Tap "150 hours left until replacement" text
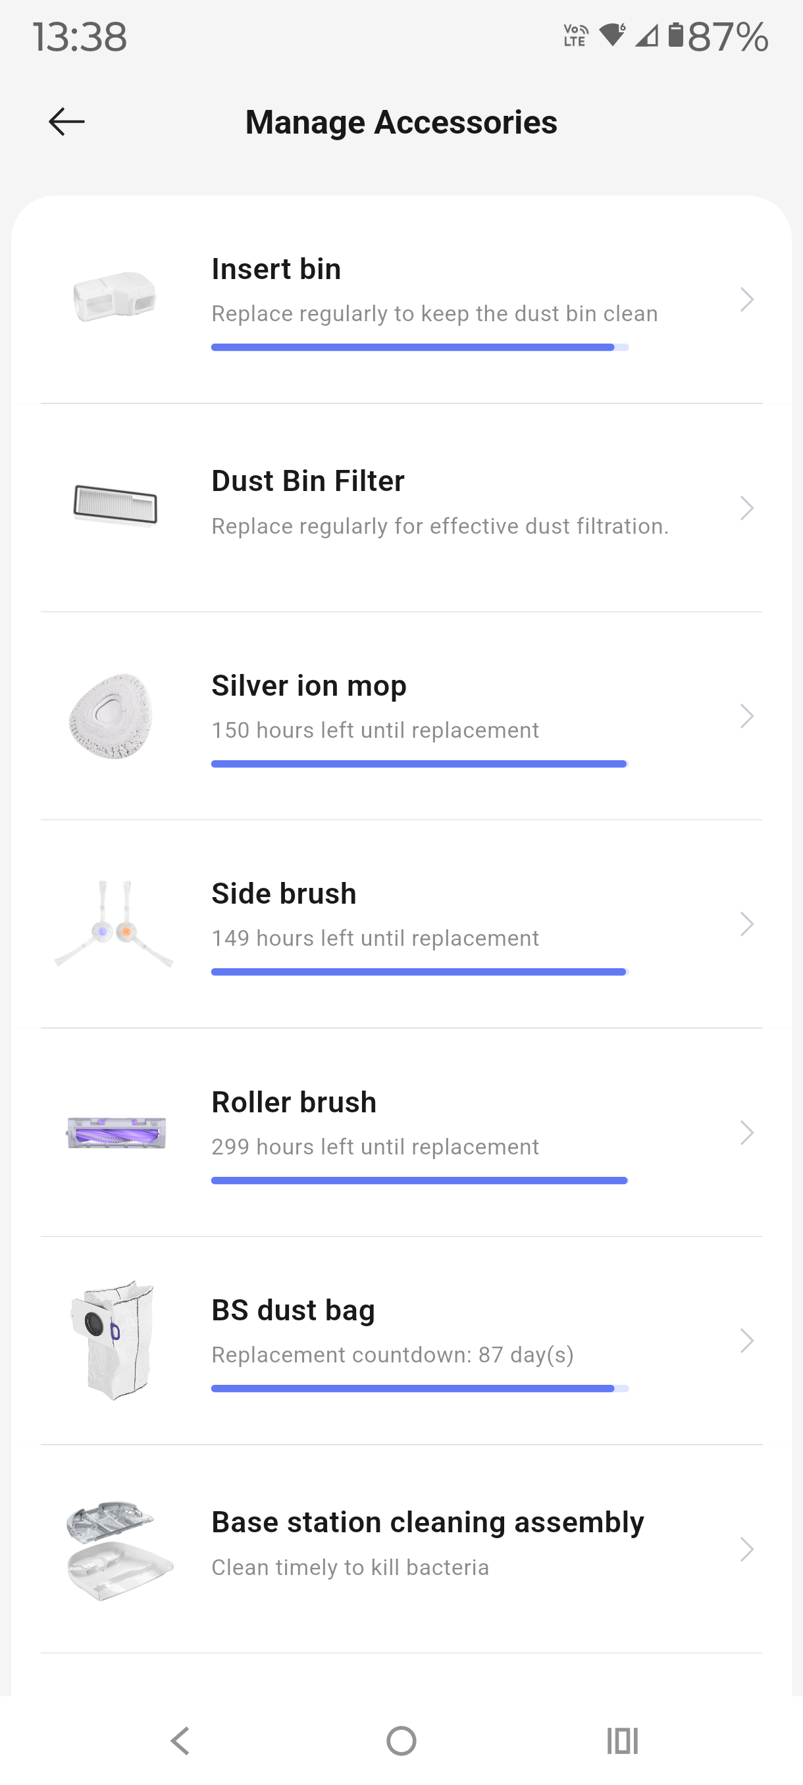 375,730
